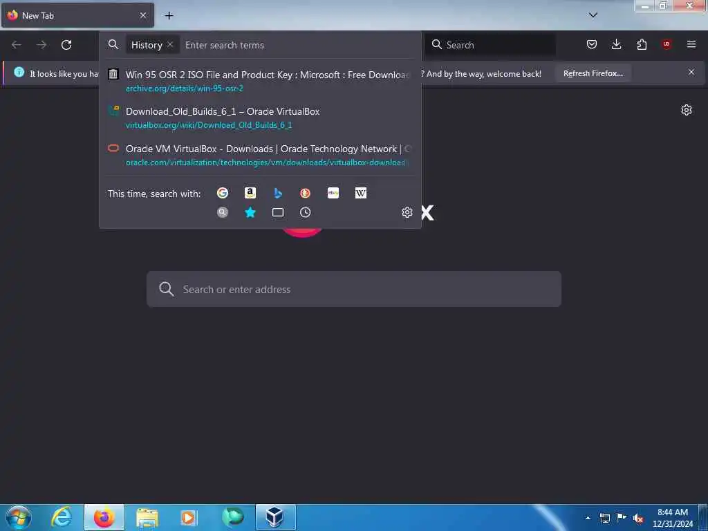Search open tabs using the tab icon
Image resolution: width=708 pixels, height=531 pixels.
[278, 212]
